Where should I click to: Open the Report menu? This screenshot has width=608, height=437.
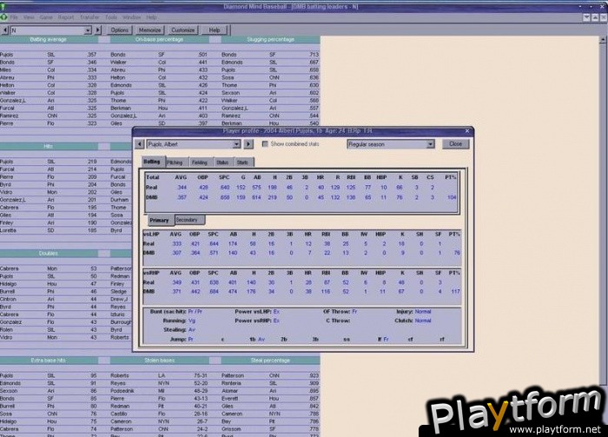[66, 17]
